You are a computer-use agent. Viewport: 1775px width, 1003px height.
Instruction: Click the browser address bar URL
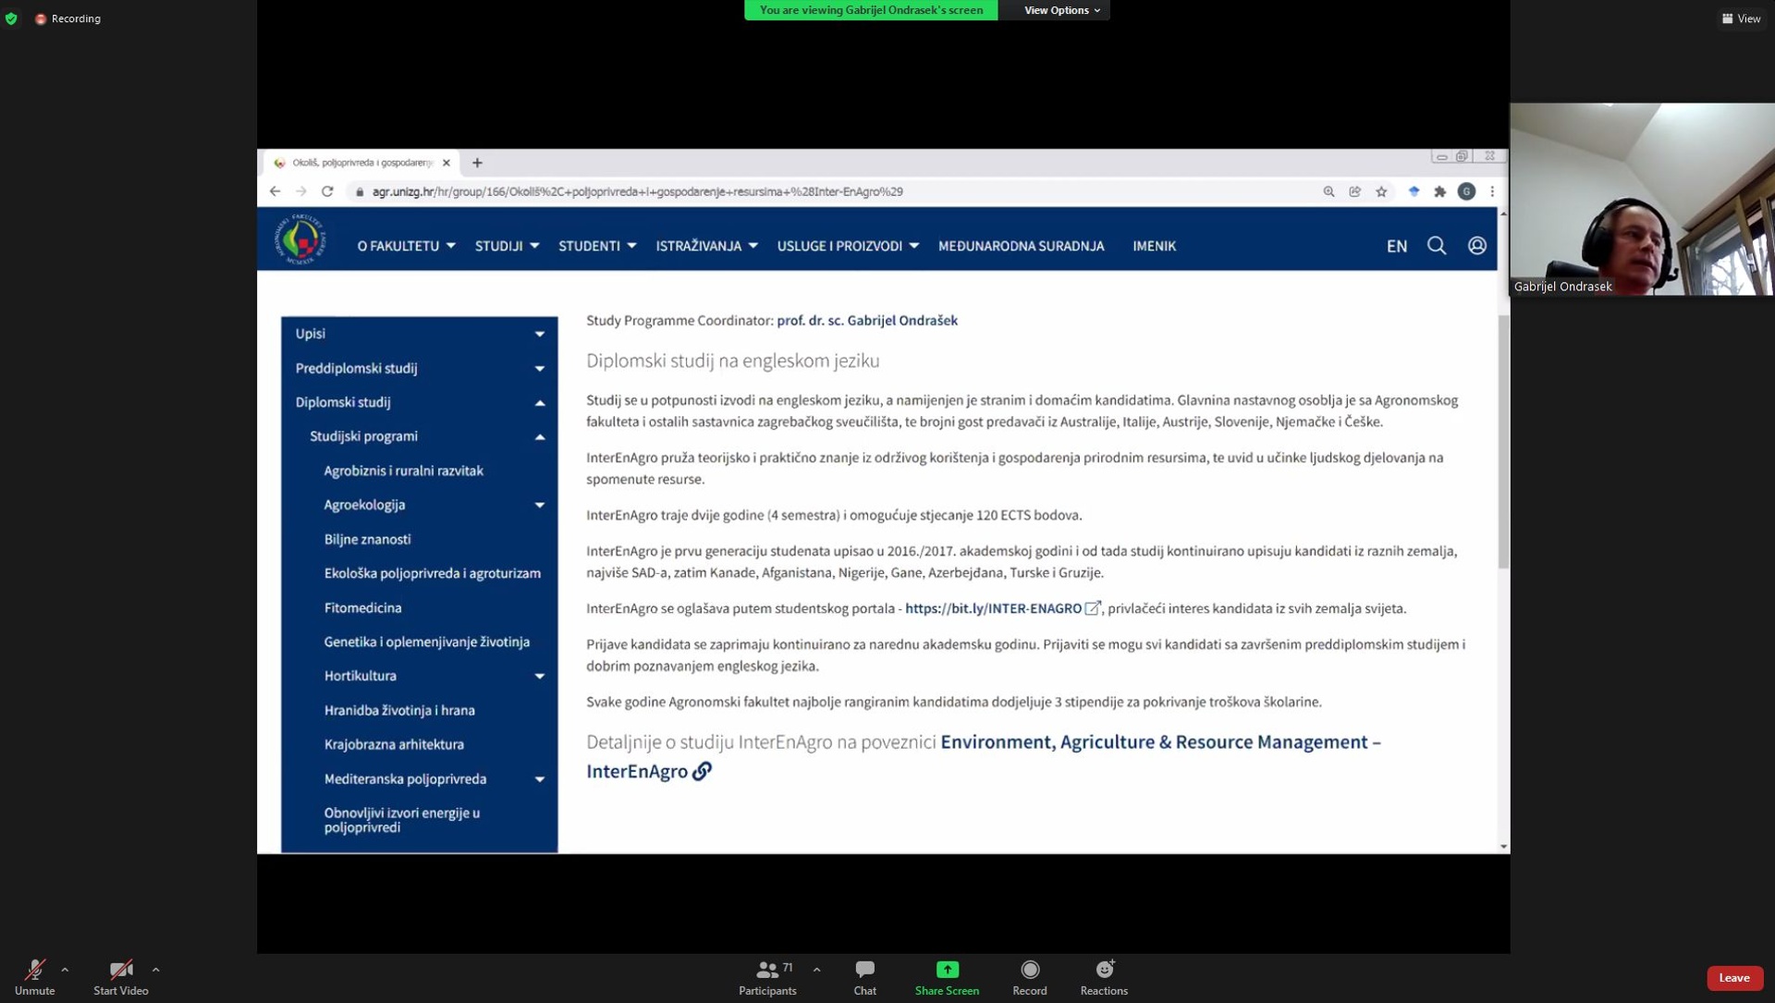coord(638,191)
